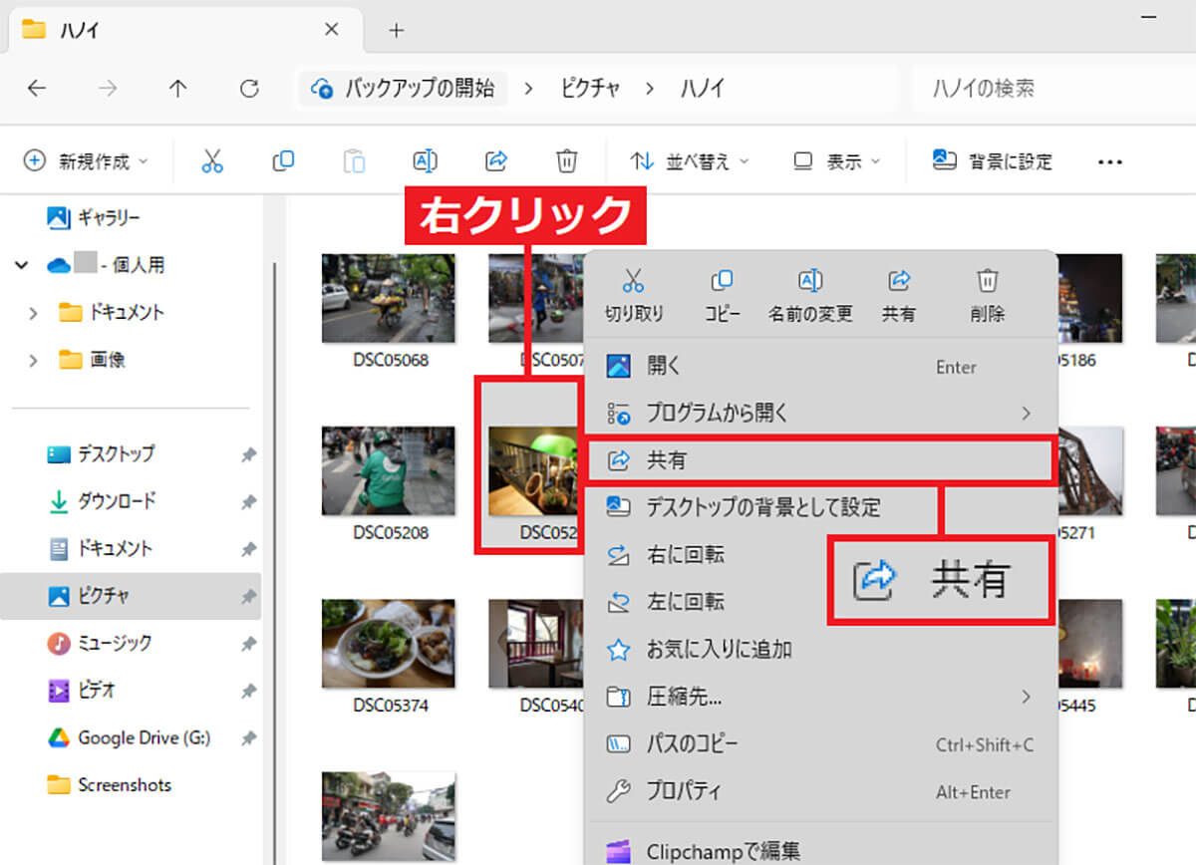
Task: Open the toolbar more options ellipsis
Action: 1109,162
